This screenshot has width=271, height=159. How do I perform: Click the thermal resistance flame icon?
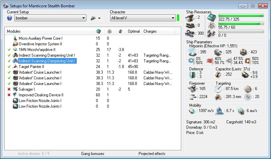pyautogui.click(x=210, y=61)
